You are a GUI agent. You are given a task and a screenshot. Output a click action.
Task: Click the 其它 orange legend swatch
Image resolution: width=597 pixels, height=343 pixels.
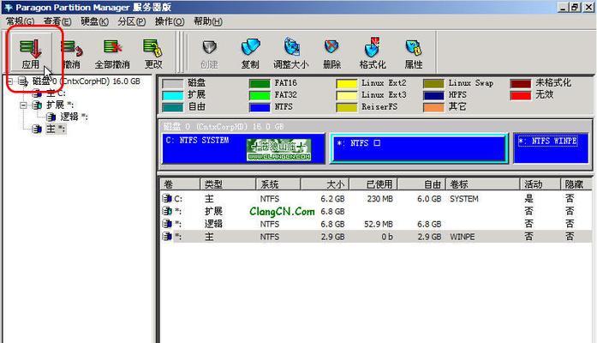pyautogui.click(x=433, y=107)
